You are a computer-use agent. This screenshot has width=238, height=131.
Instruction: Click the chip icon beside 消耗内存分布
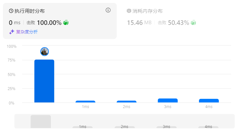pos(129,11)
